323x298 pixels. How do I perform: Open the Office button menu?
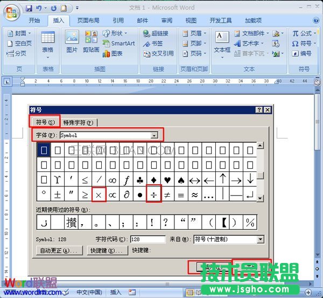click(11, 12)
